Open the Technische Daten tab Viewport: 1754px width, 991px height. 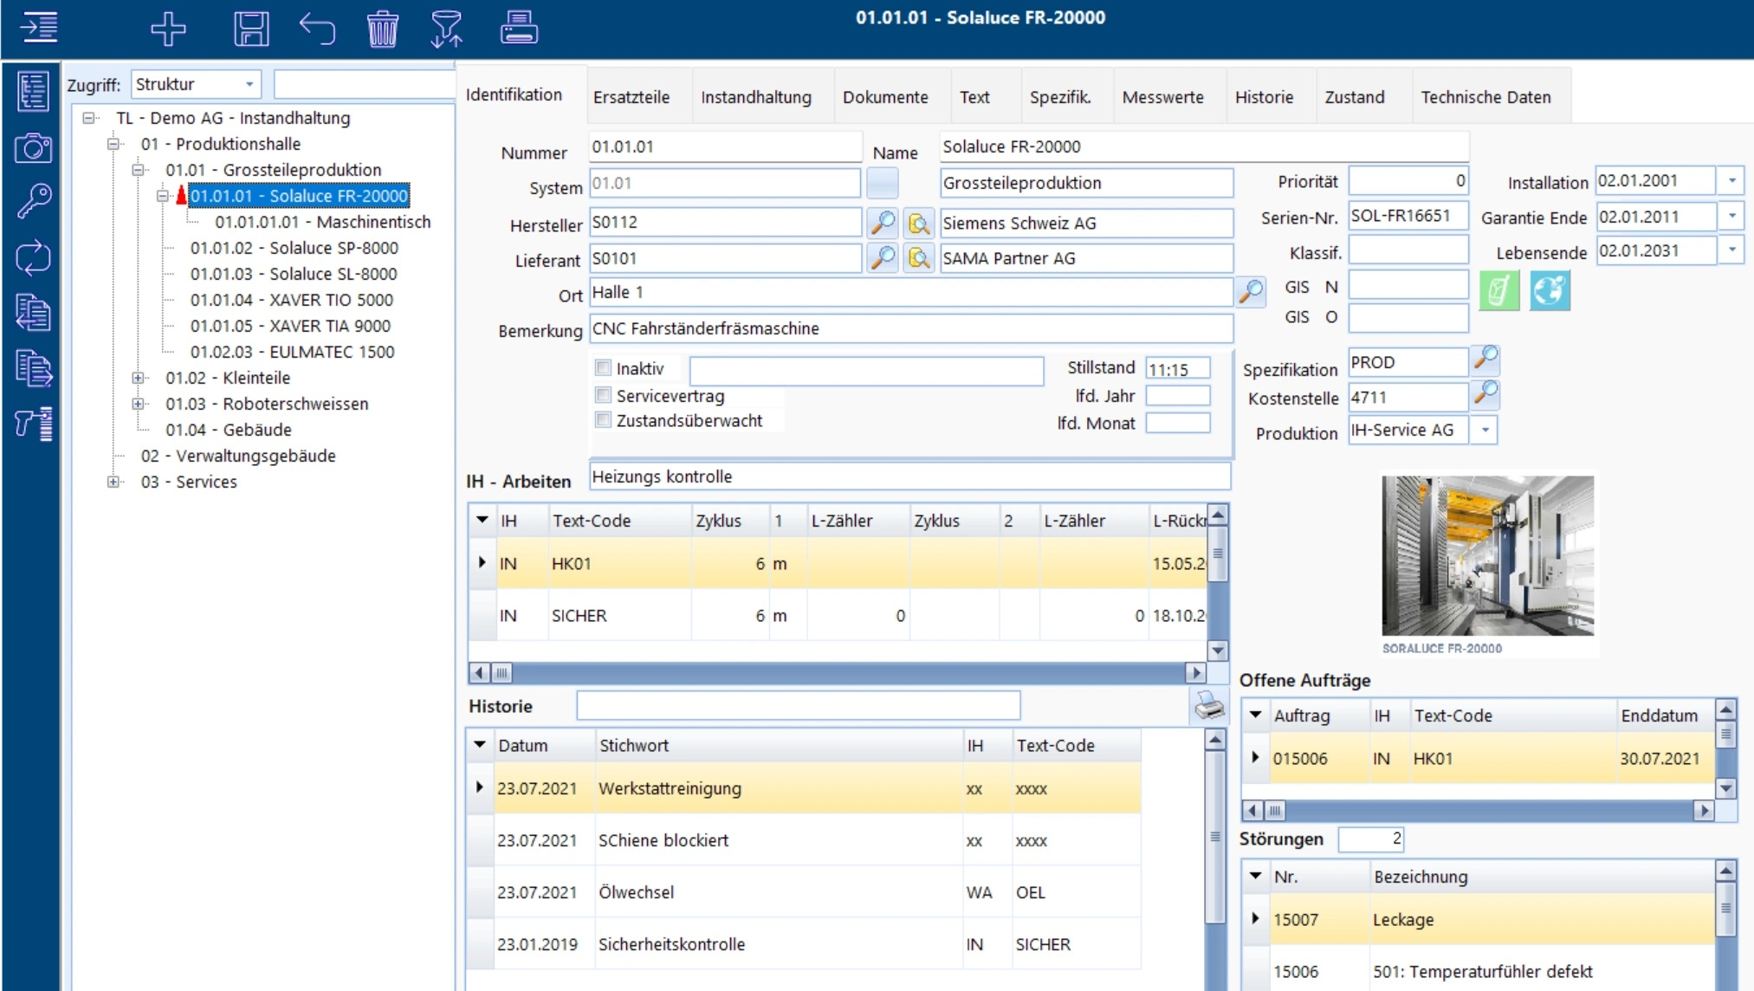1485,97
